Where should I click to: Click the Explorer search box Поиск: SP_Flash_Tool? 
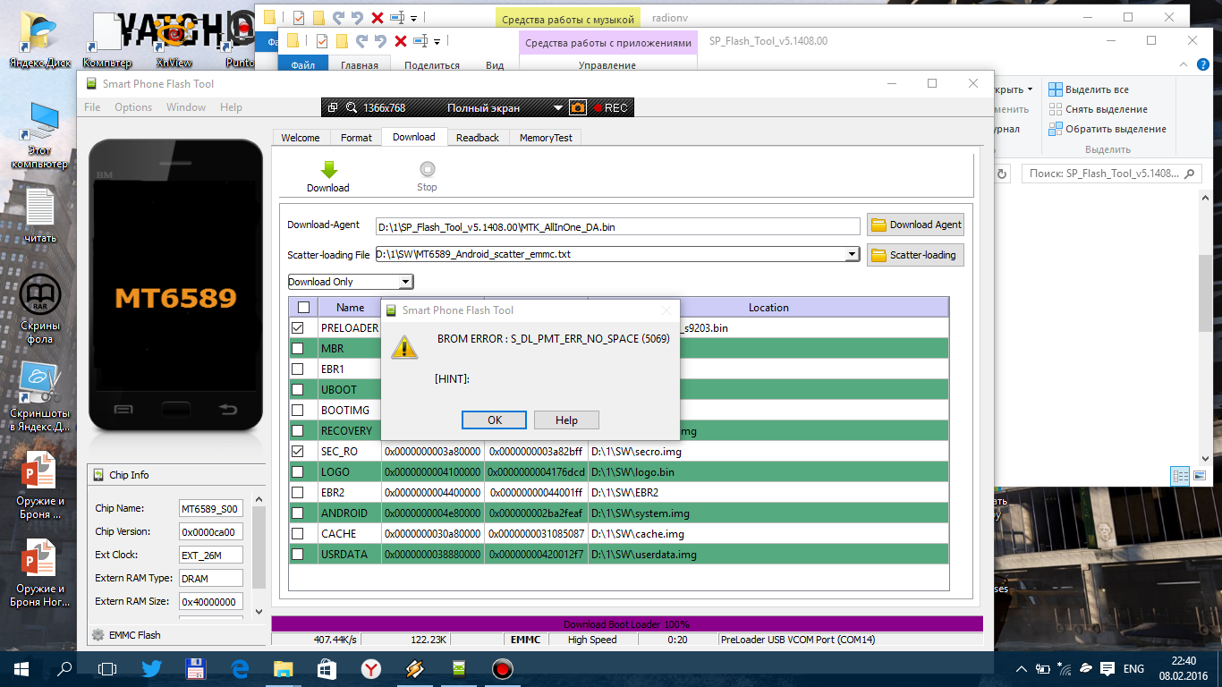[1111, 174]
